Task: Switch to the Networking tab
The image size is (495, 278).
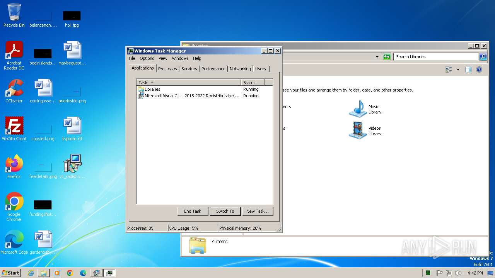Action: click(240, 69)
